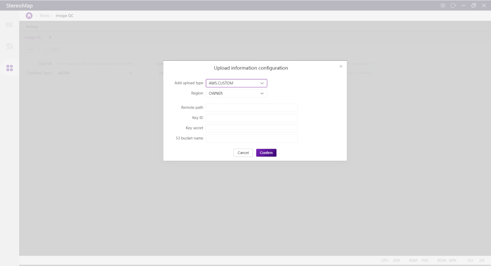Click into the Remote path field
The height and width of the screenshot is (266, 491).
click(x=252, y=108)
